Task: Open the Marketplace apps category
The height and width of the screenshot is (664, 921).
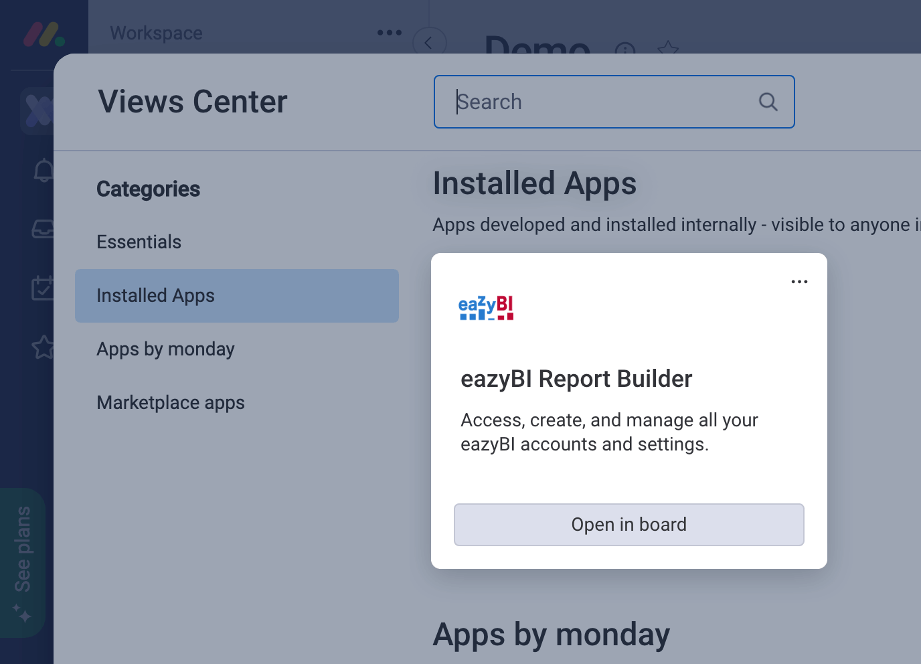Action: point(171,402)
